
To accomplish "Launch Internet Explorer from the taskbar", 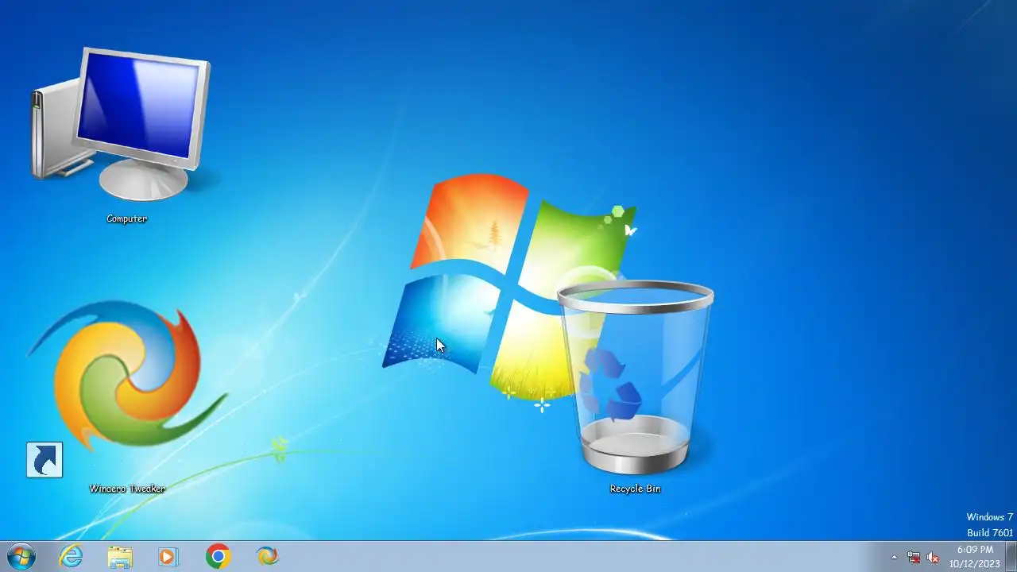I will (x=72, y=556).
